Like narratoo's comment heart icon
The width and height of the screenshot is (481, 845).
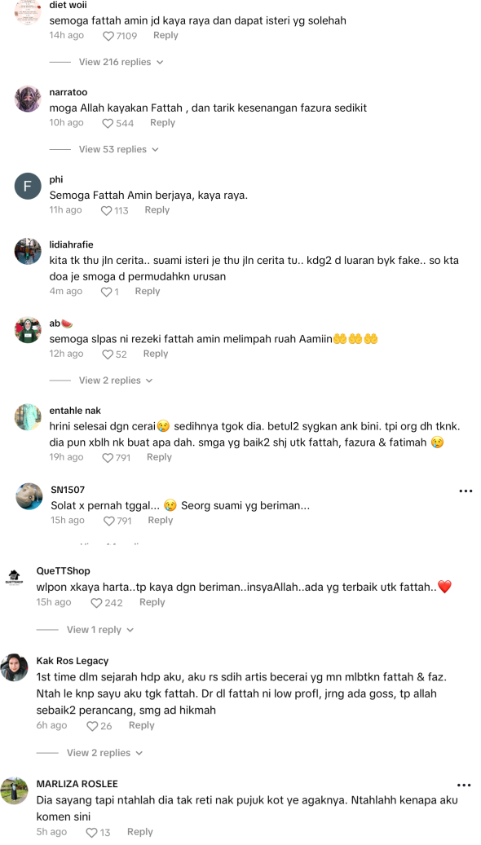click(x=108, y=123)
